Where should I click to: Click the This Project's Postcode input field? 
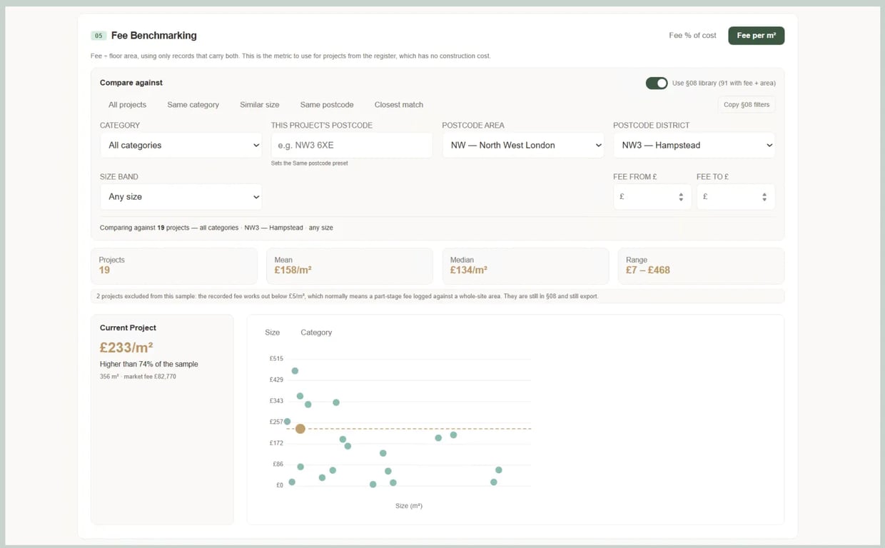(x=352, y=146)
